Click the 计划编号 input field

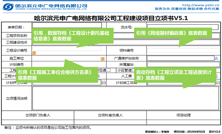(69, 64)
